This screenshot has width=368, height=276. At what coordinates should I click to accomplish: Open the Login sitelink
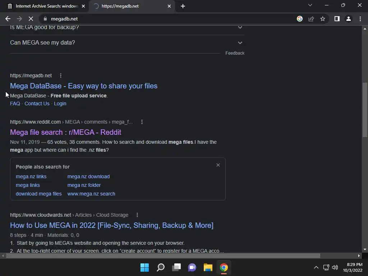tap(60, 103)
